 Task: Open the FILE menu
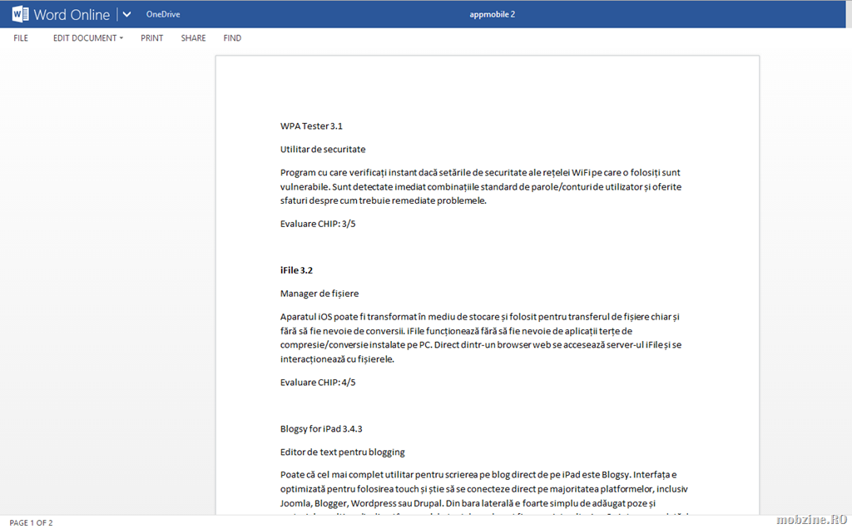pyautogui.click(x=21, y=38)
